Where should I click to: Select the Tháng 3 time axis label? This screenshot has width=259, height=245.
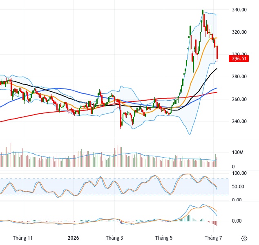tap(114, 238)
